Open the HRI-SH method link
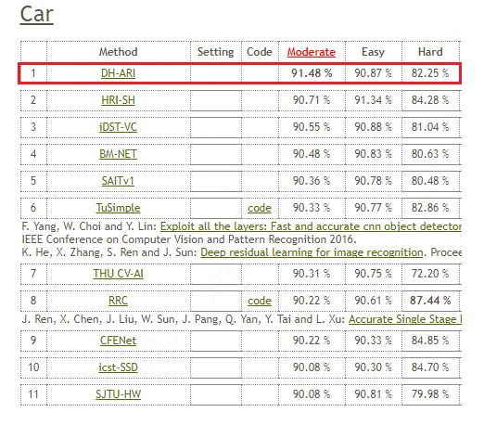 [118, 100]
